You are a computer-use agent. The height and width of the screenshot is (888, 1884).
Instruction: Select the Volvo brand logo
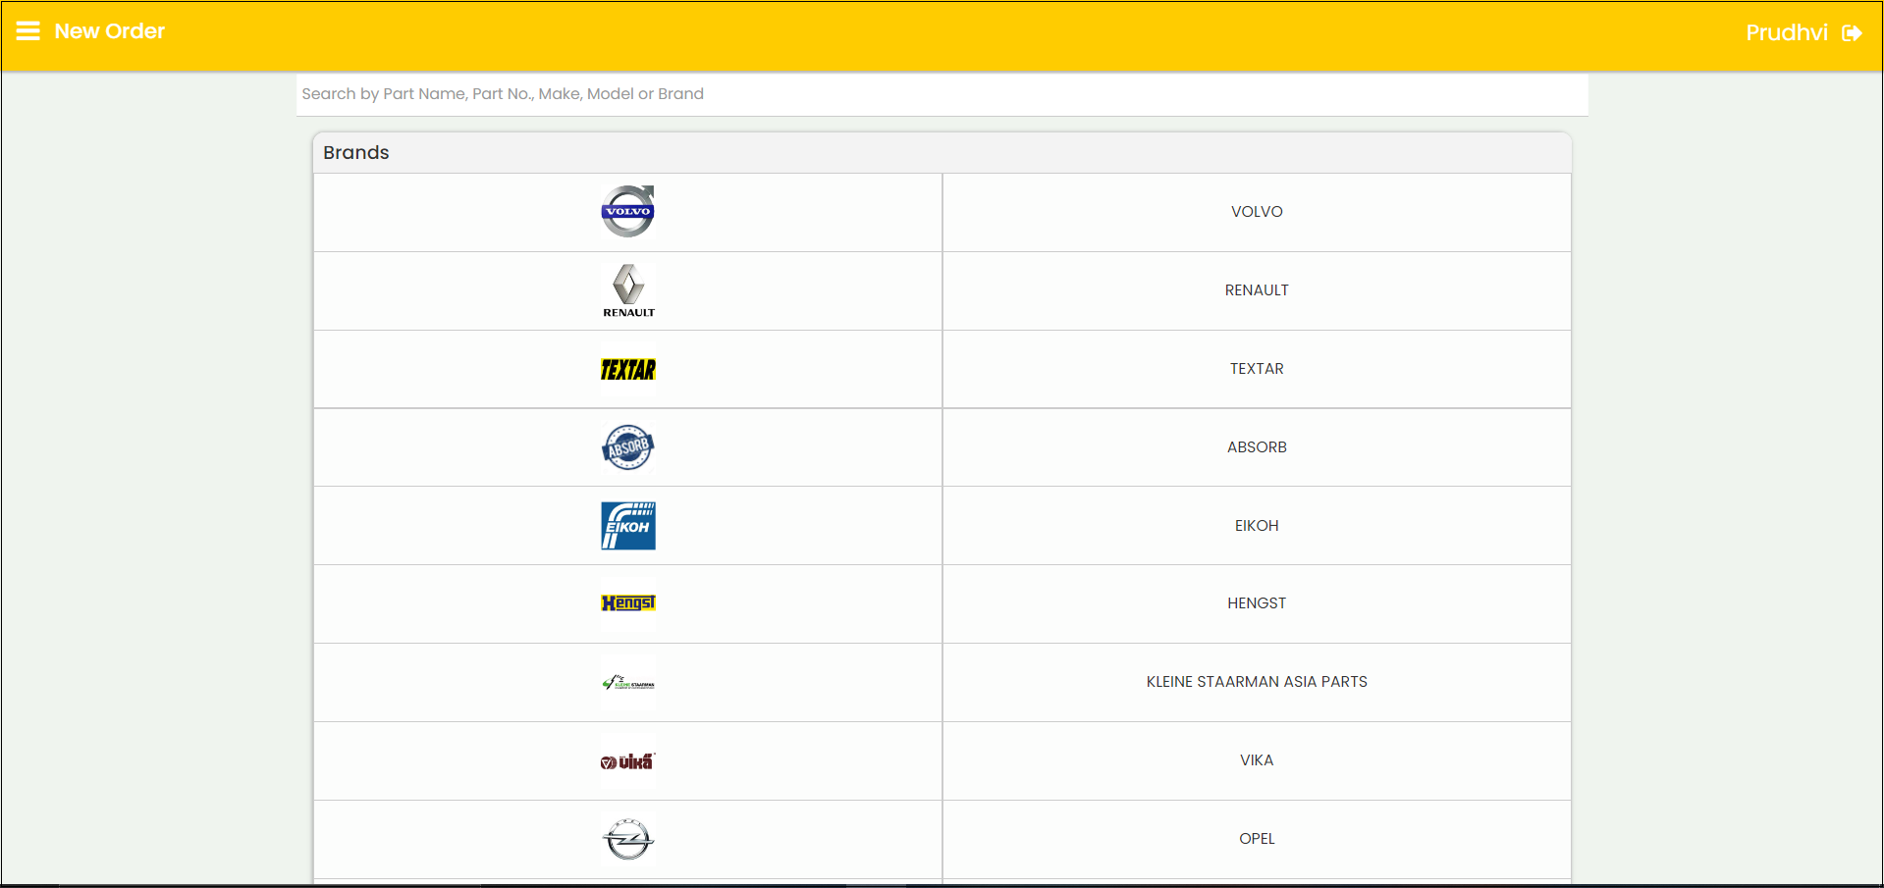coord(628,211)
